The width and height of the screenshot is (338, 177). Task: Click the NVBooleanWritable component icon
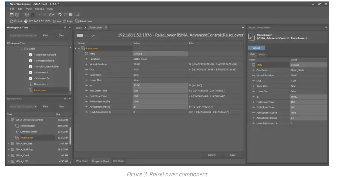pyautogui.click(x=30, y=55)
